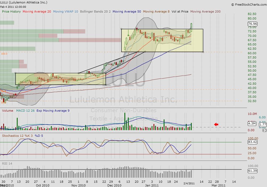The image size is (267, 187).
Task: Click the Moving Average 200 legend label
Action: tap(205, 11)
